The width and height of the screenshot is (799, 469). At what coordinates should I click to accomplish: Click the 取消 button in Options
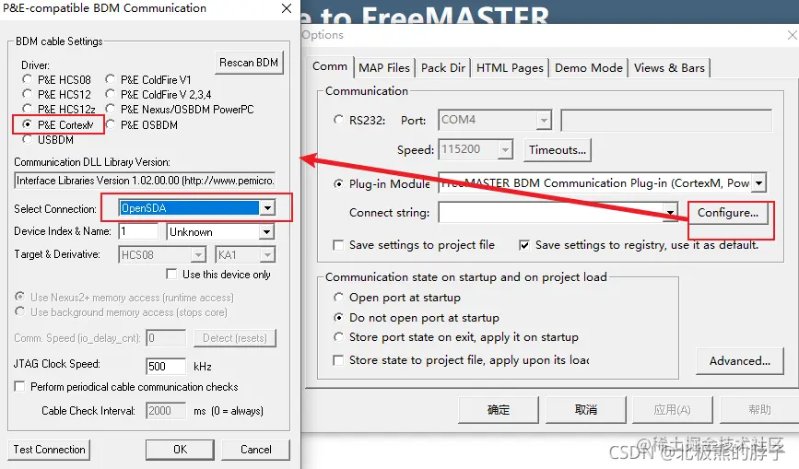586,410
